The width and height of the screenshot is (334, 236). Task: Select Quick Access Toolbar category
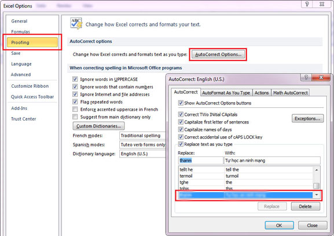32,97
